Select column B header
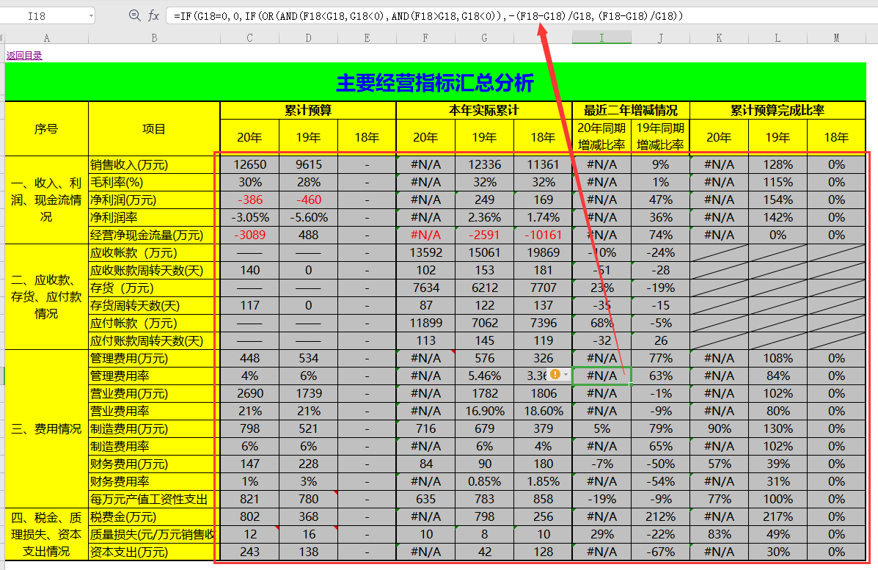The image size is (878, 570). 154,38
